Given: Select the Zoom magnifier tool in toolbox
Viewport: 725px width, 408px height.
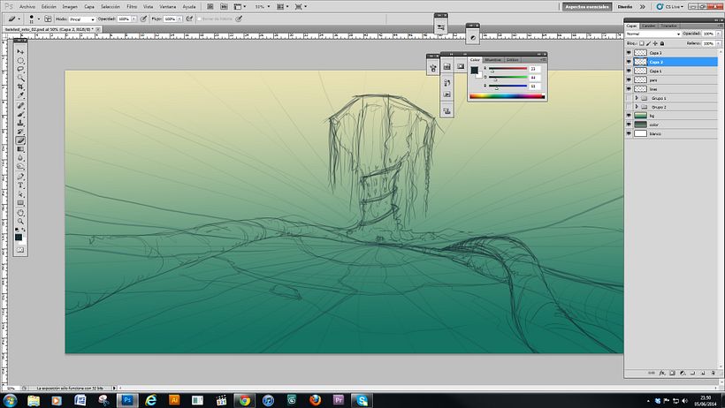Looking at the screenshot, I should pyautogui.click(x=20, y=222).
